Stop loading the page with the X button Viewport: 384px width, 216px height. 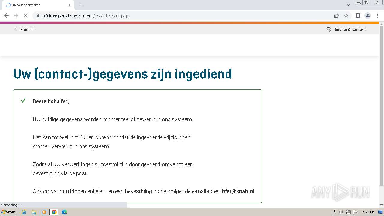point(26,16)
